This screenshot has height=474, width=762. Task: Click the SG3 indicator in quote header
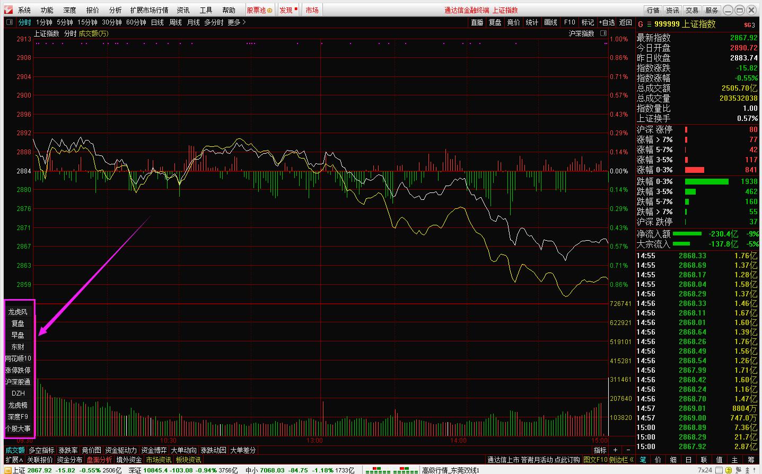(749, 25)
